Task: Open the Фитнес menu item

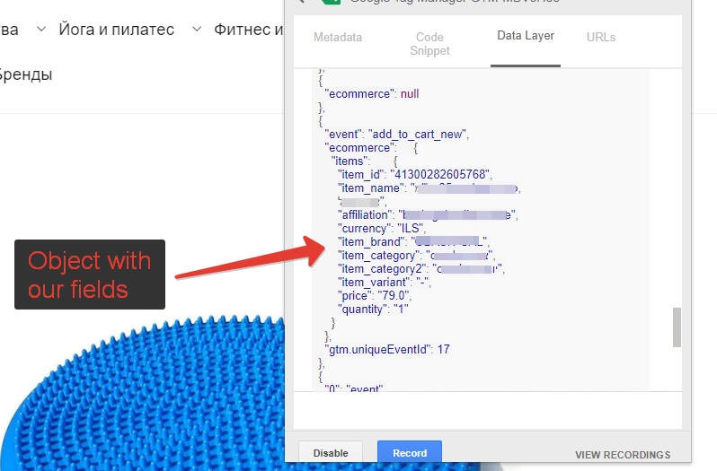Action: coord(249,30)
